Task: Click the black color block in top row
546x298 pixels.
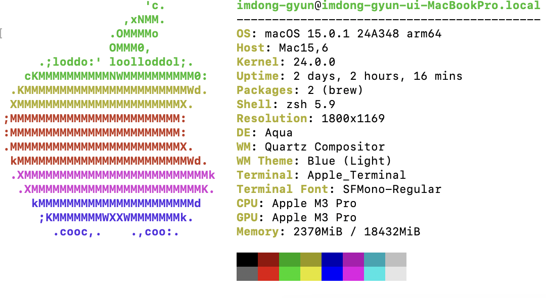Action: coord(247,260)
